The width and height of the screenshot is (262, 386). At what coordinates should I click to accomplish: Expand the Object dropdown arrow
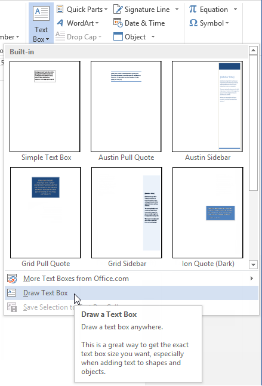tap(153, 37)
